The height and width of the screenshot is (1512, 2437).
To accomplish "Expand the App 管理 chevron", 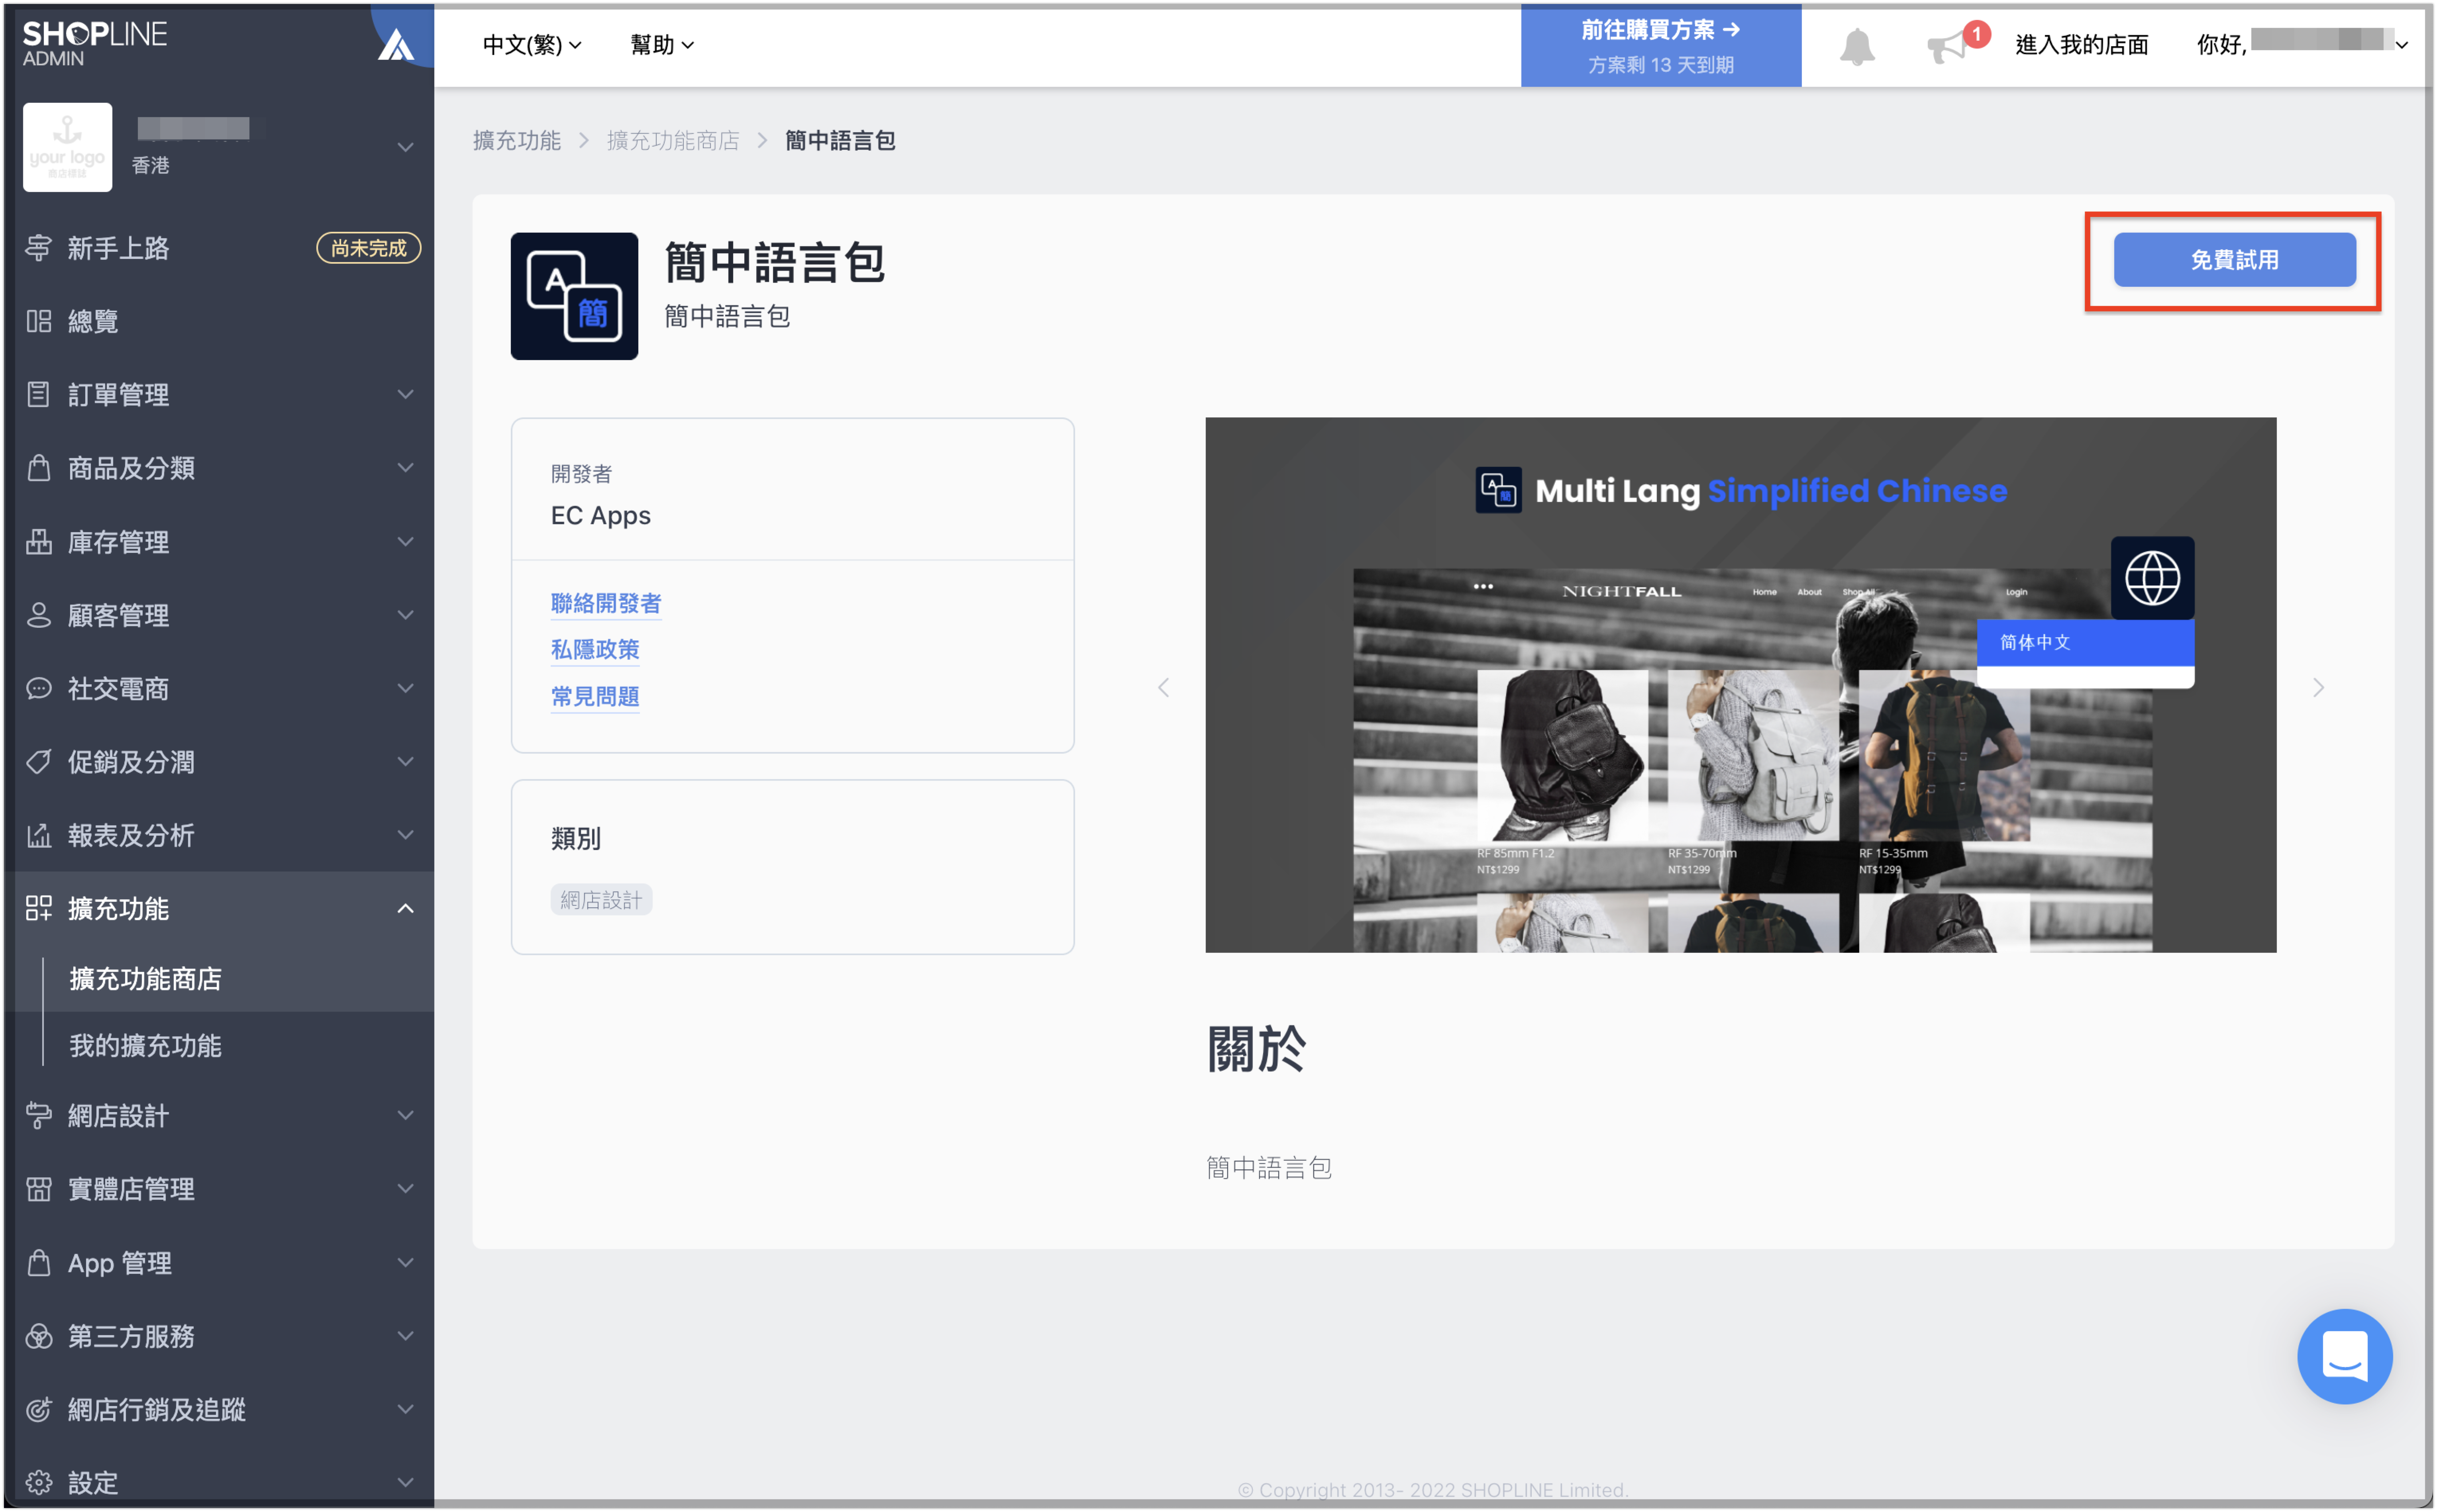I will coord(405,1262).
